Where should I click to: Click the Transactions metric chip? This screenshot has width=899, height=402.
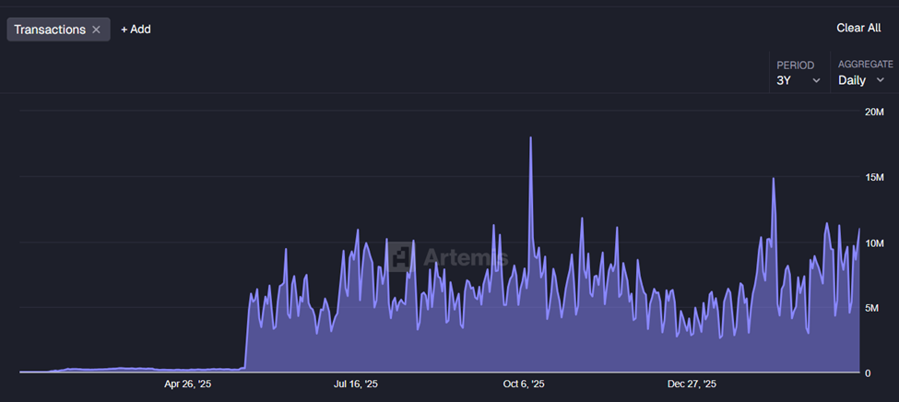point(50,30)
